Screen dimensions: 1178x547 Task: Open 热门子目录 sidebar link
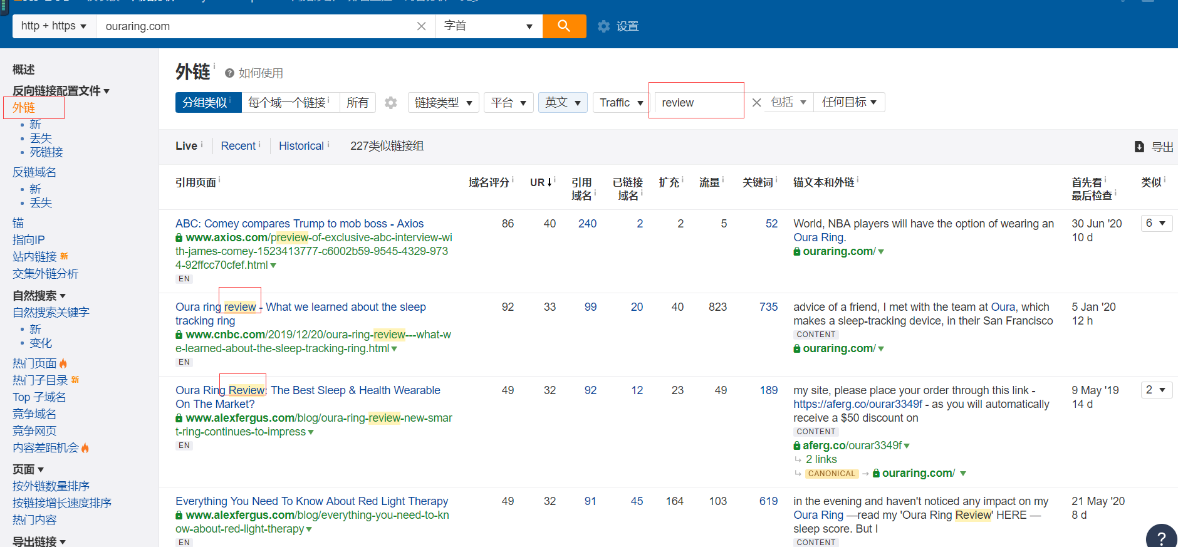coord(40,380)
